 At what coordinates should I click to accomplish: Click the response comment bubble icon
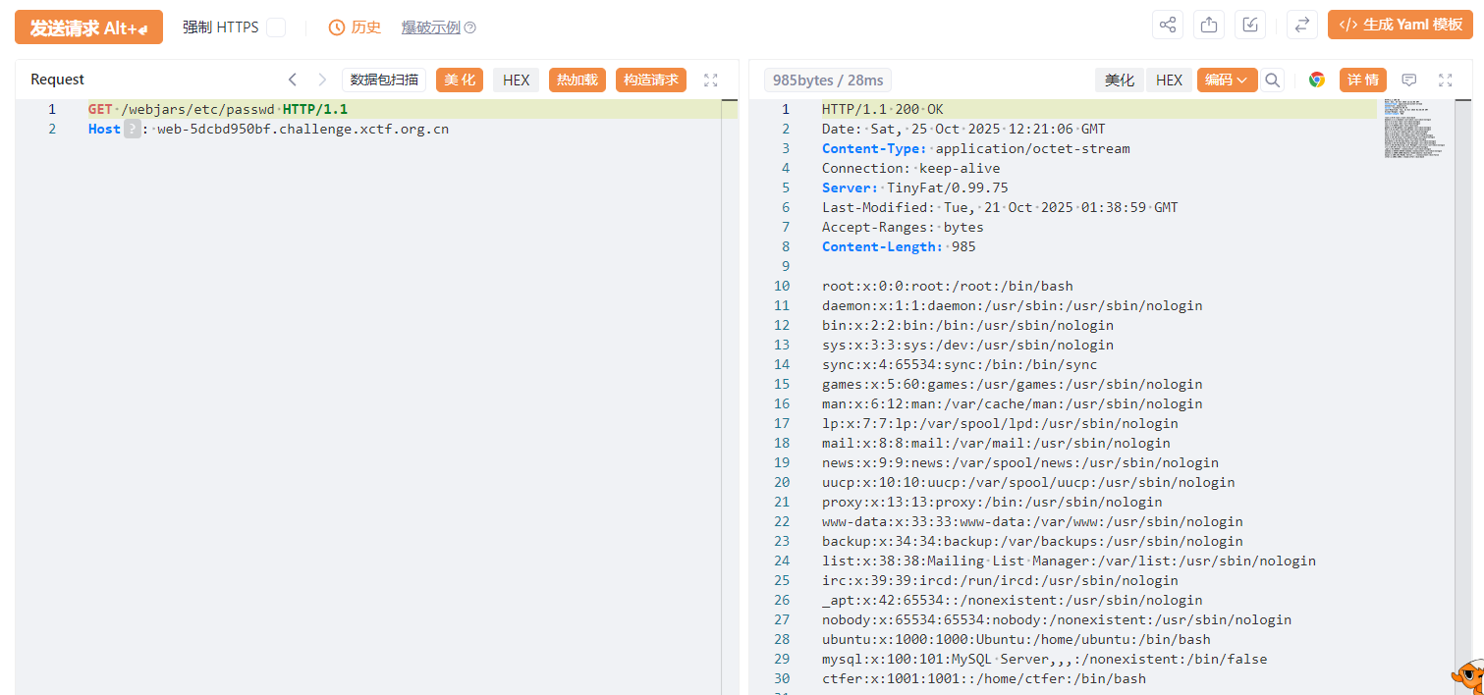[x=1408, y=80]
